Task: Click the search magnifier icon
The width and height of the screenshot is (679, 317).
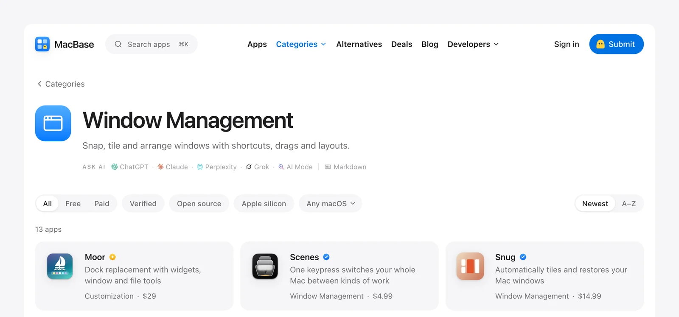Action: (118, 44)
